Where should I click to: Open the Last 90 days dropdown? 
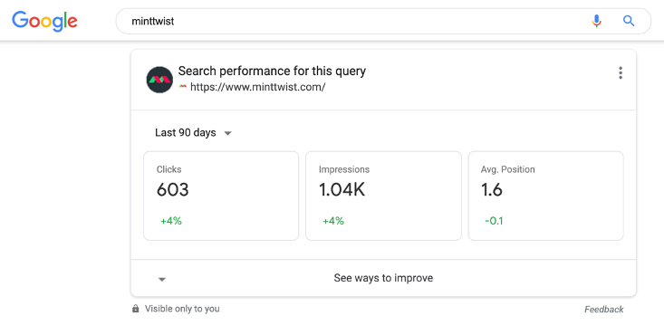pos(193,132)
